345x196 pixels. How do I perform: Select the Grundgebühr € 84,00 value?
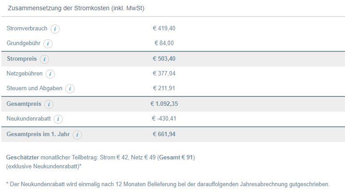tap(164, 43)
